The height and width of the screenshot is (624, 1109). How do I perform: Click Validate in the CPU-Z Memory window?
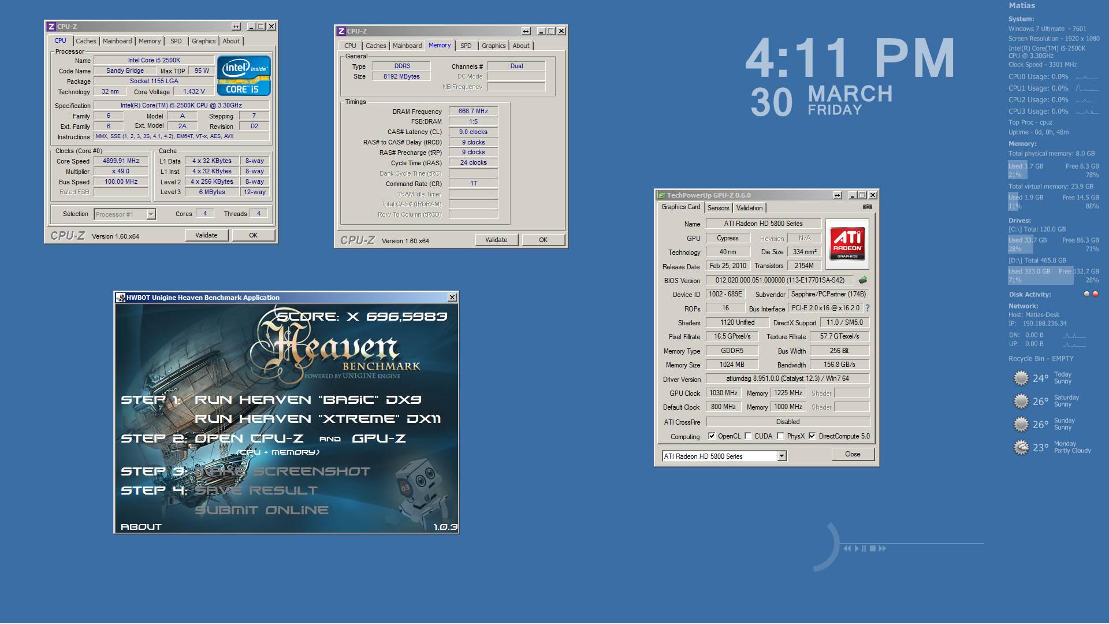496,240
